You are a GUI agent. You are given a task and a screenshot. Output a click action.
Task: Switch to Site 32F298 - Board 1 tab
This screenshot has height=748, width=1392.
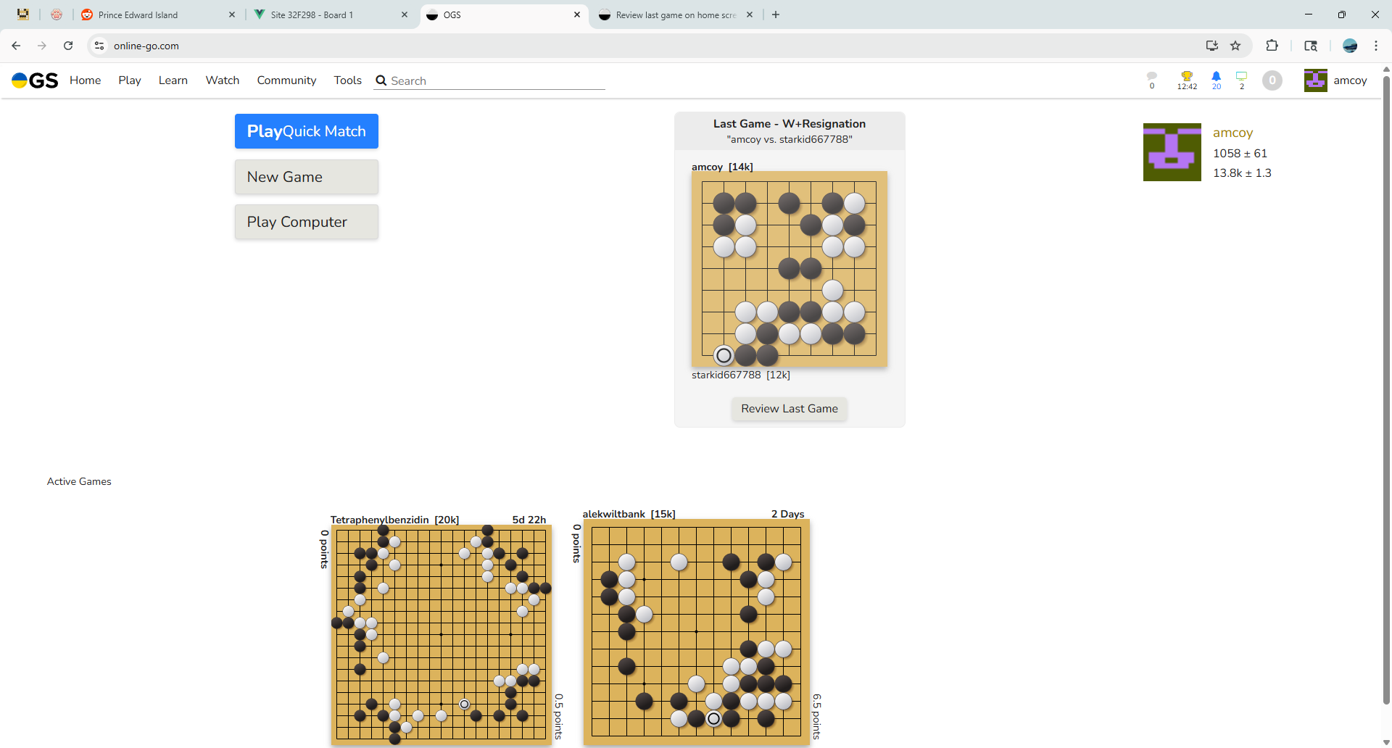[312, 14]
